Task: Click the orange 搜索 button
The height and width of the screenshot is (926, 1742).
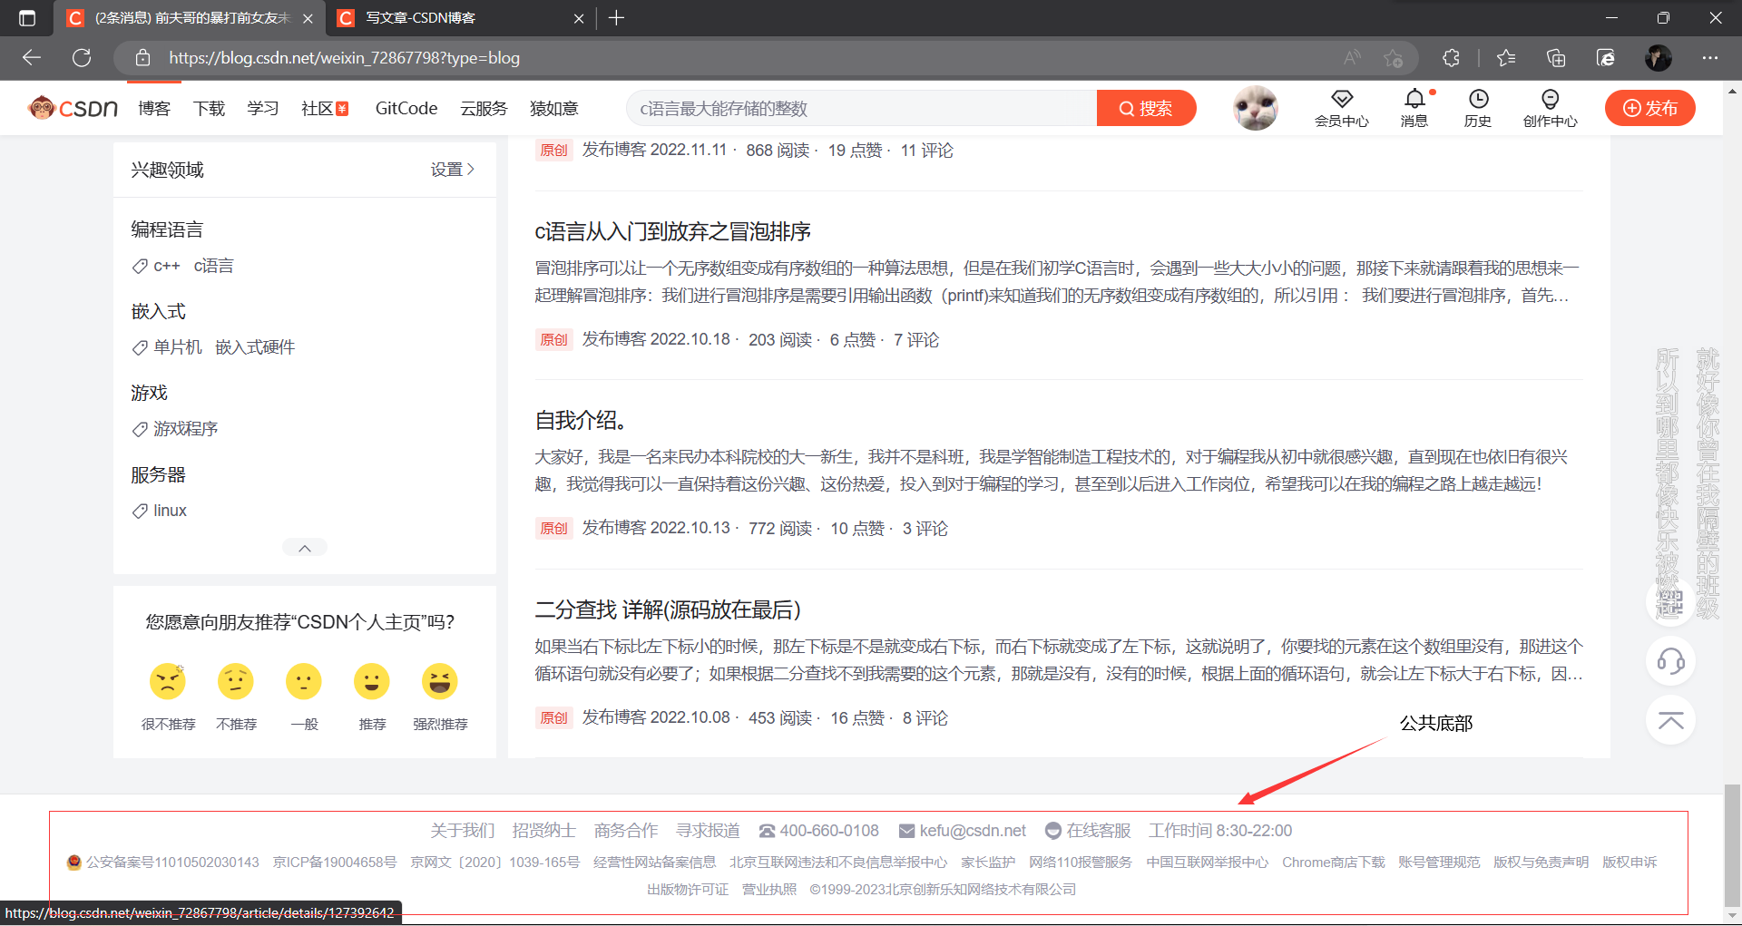Action: 1146,108
